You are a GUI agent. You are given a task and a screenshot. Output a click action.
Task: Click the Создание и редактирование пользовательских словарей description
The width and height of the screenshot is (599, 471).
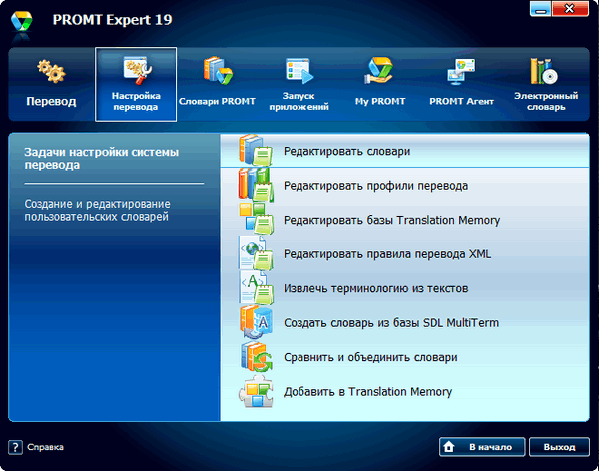tap(97, 210)
